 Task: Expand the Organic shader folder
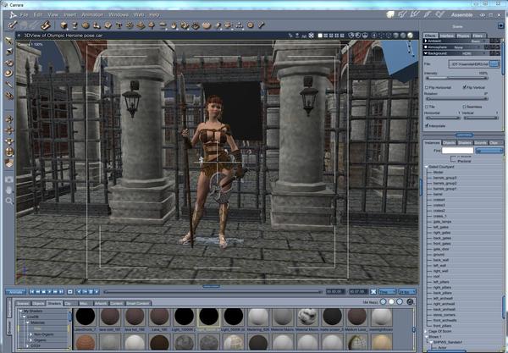(31, 340)
